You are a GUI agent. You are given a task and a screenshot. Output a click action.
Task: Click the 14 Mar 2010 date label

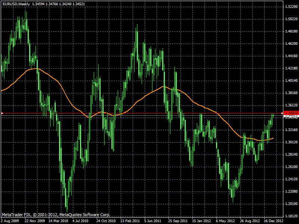[58, 221]
